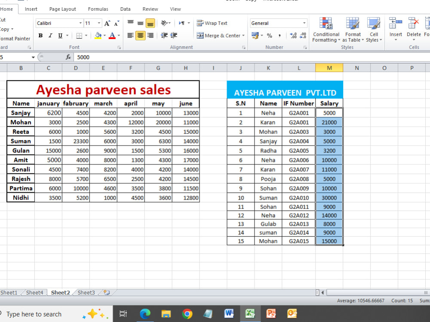This screenshot has width=430, height=322.
Task: Toggle Underline formatting
Action: point(60,36)
